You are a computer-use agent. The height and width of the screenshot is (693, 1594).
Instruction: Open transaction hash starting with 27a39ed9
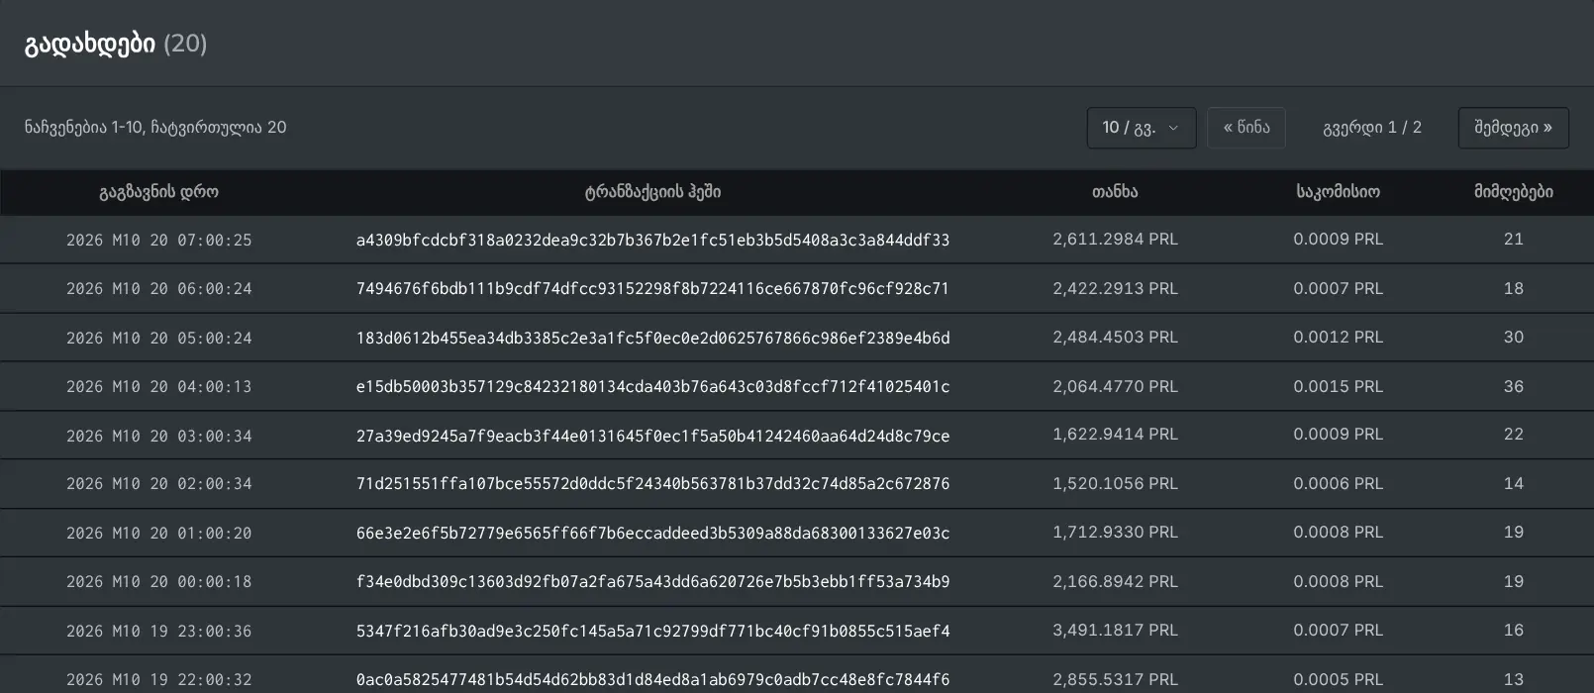pos(652,436)
